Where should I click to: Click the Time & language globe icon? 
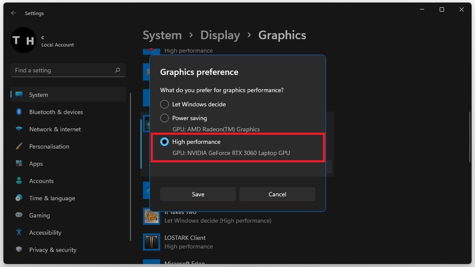19,198
